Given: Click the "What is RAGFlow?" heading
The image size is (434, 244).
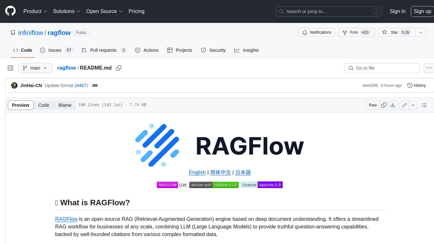Looking at the screenshot, I should 93,203.
